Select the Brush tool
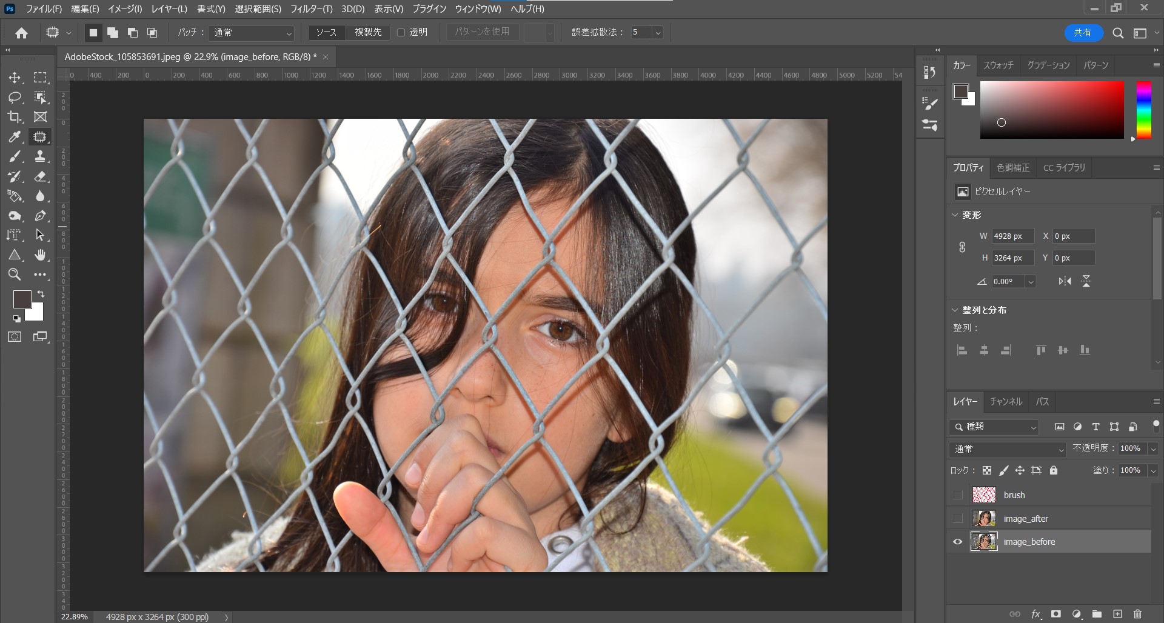 tap(15, 156)
